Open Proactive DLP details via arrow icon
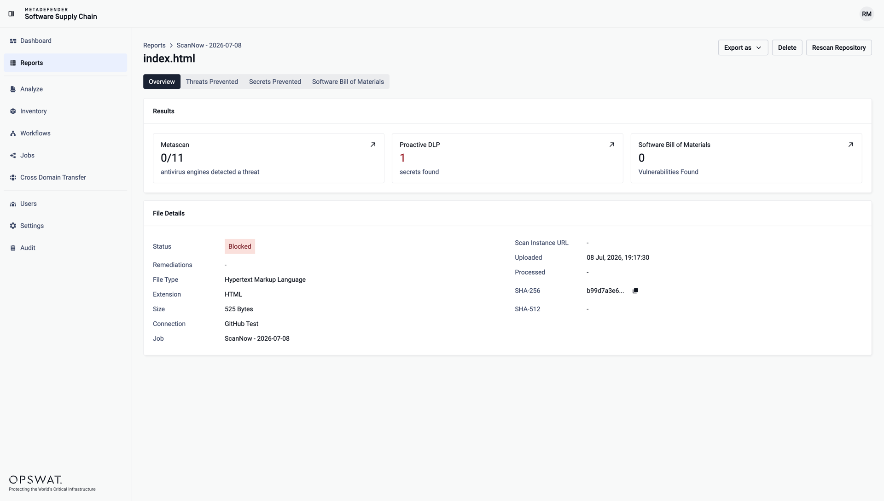Screen dimensions: 884x501 coord(612,145)
